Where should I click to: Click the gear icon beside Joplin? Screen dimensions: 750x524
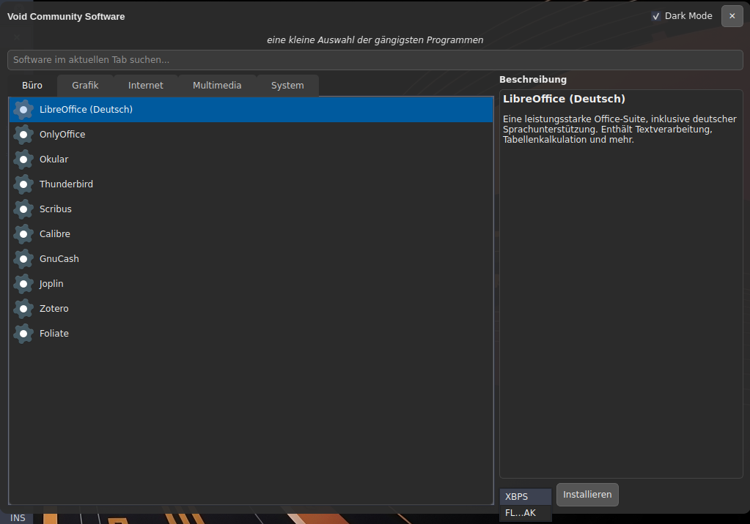[x=23, y=284]
